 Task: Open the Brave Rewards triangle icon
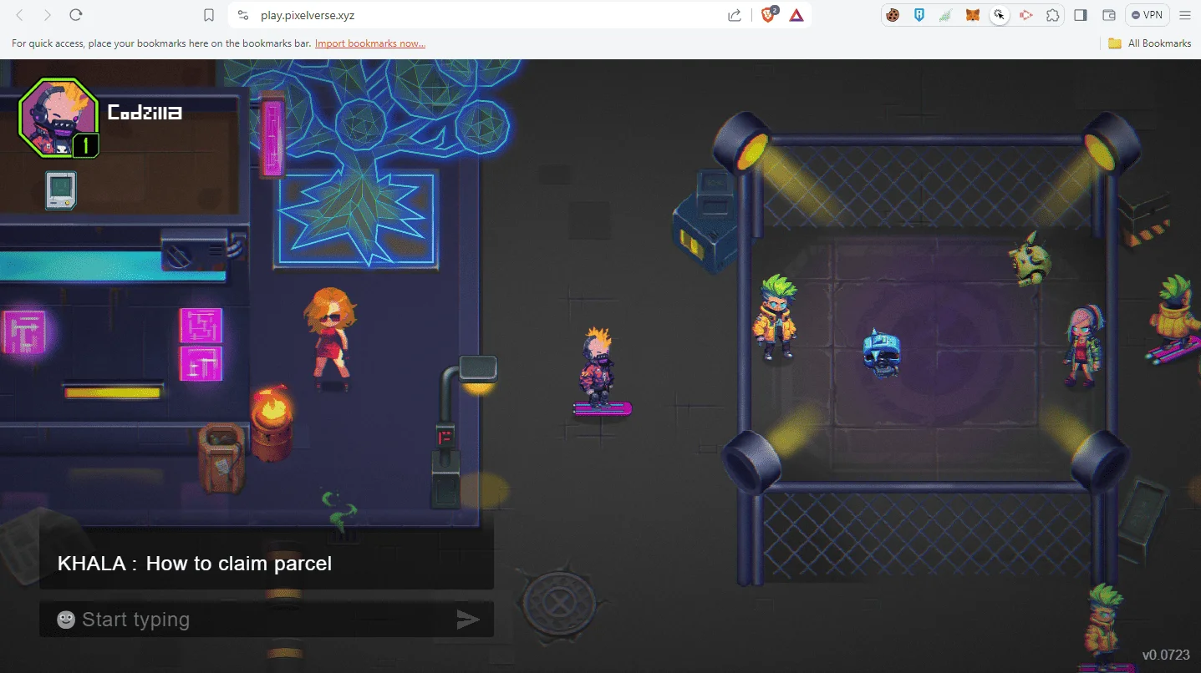tap(796, 15)
